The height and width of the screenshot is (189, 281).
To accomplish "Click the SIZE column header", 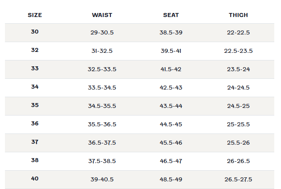I will (35, 15).
